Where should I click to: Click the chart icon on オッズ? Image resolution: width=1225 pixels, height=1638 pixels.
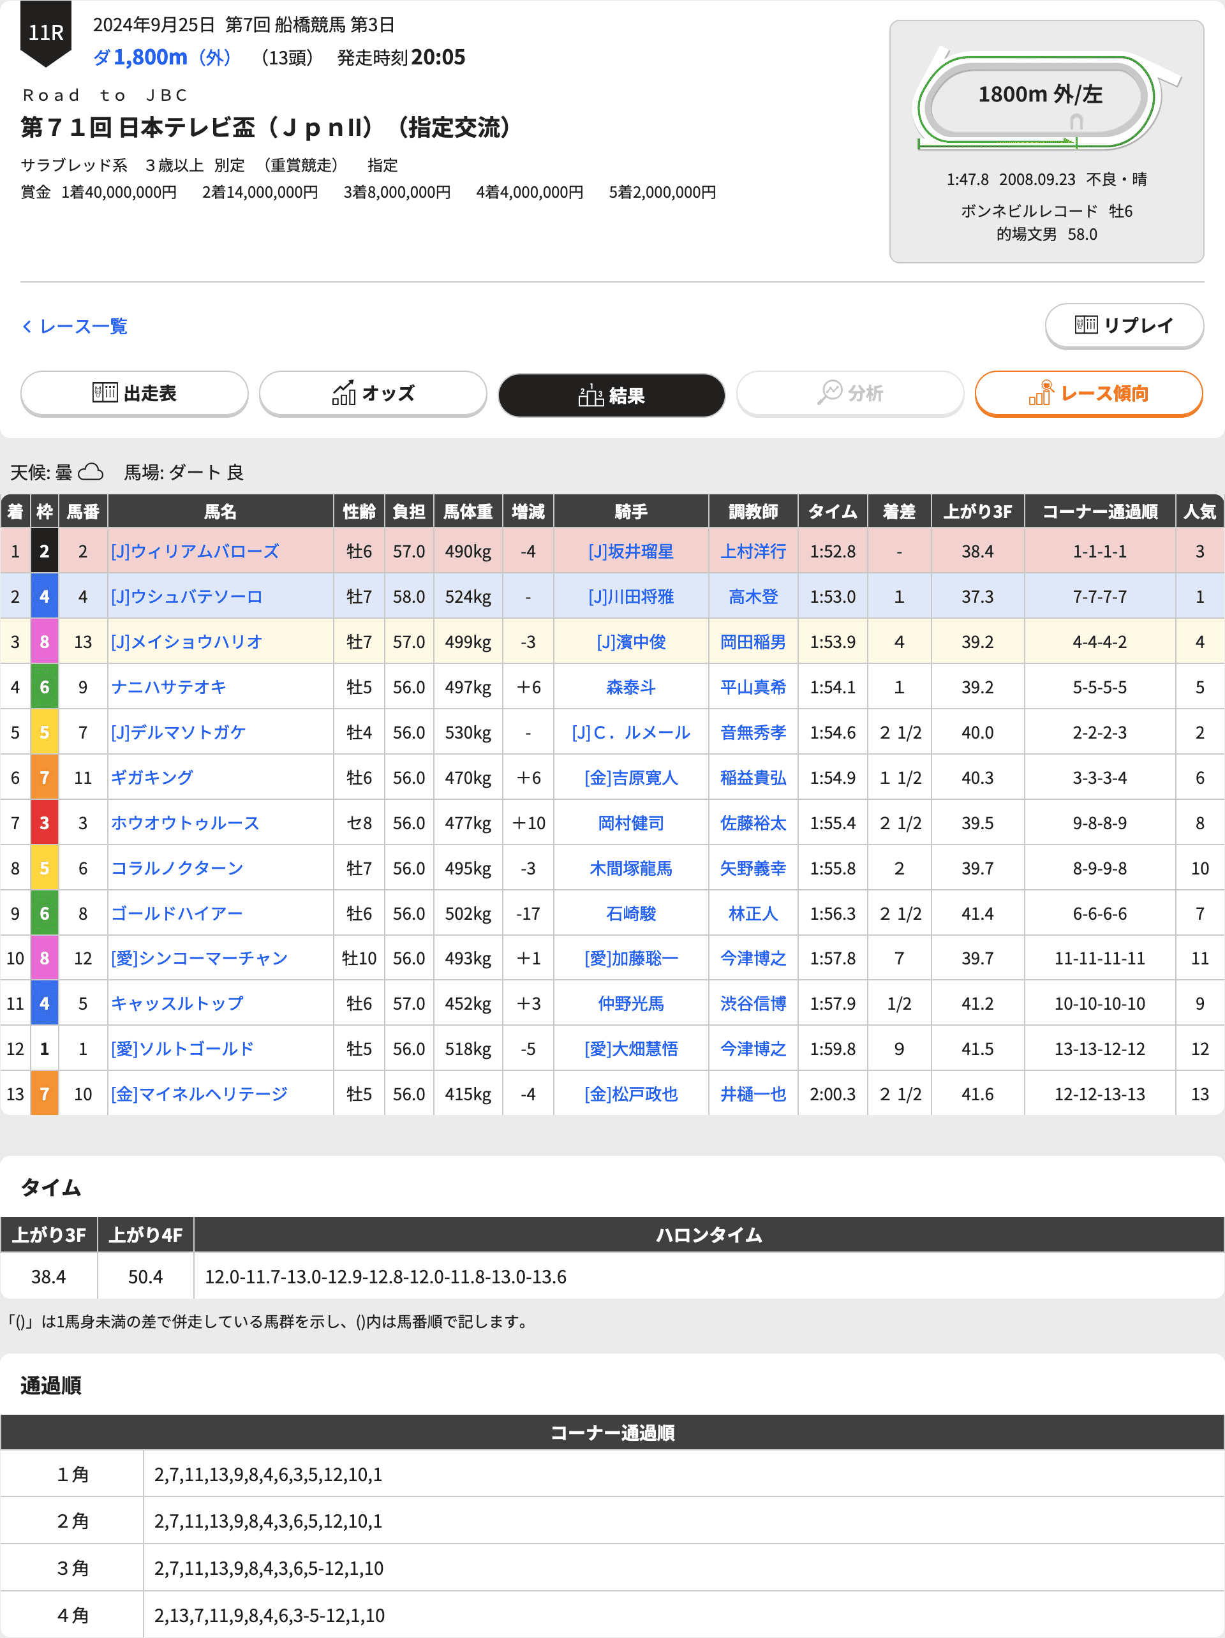coord(344,392)
